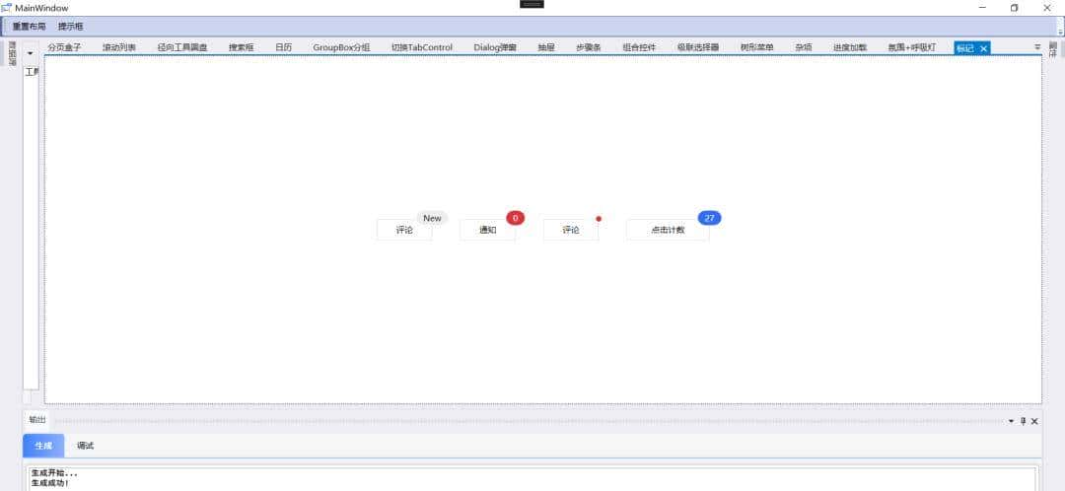Screen dimensions: 1065x491
Task: Open the 进度加载 tab
Action: (850, 47)
